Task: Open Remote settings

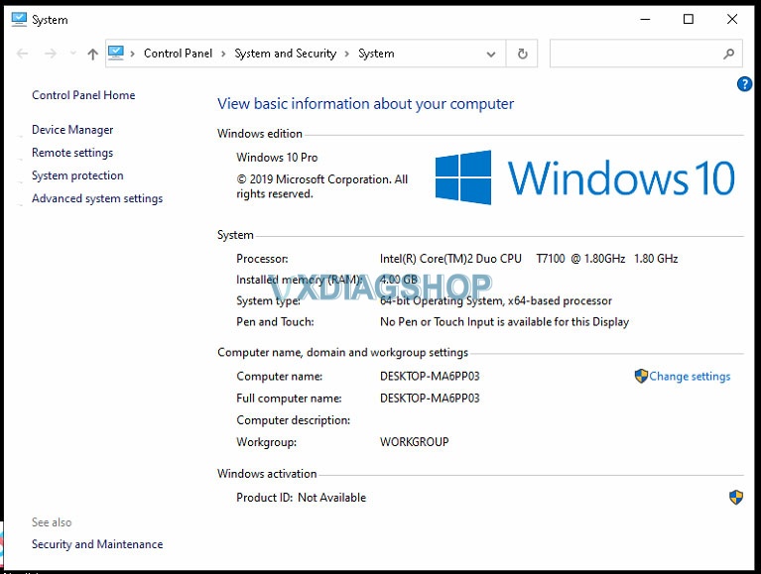Action: coord(72,153)
